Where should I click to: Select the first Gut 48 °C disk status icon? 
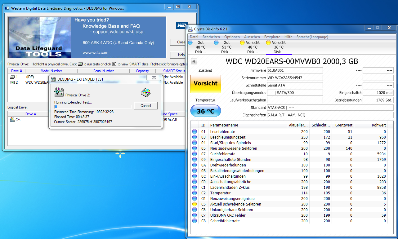[x=190, y=42]
